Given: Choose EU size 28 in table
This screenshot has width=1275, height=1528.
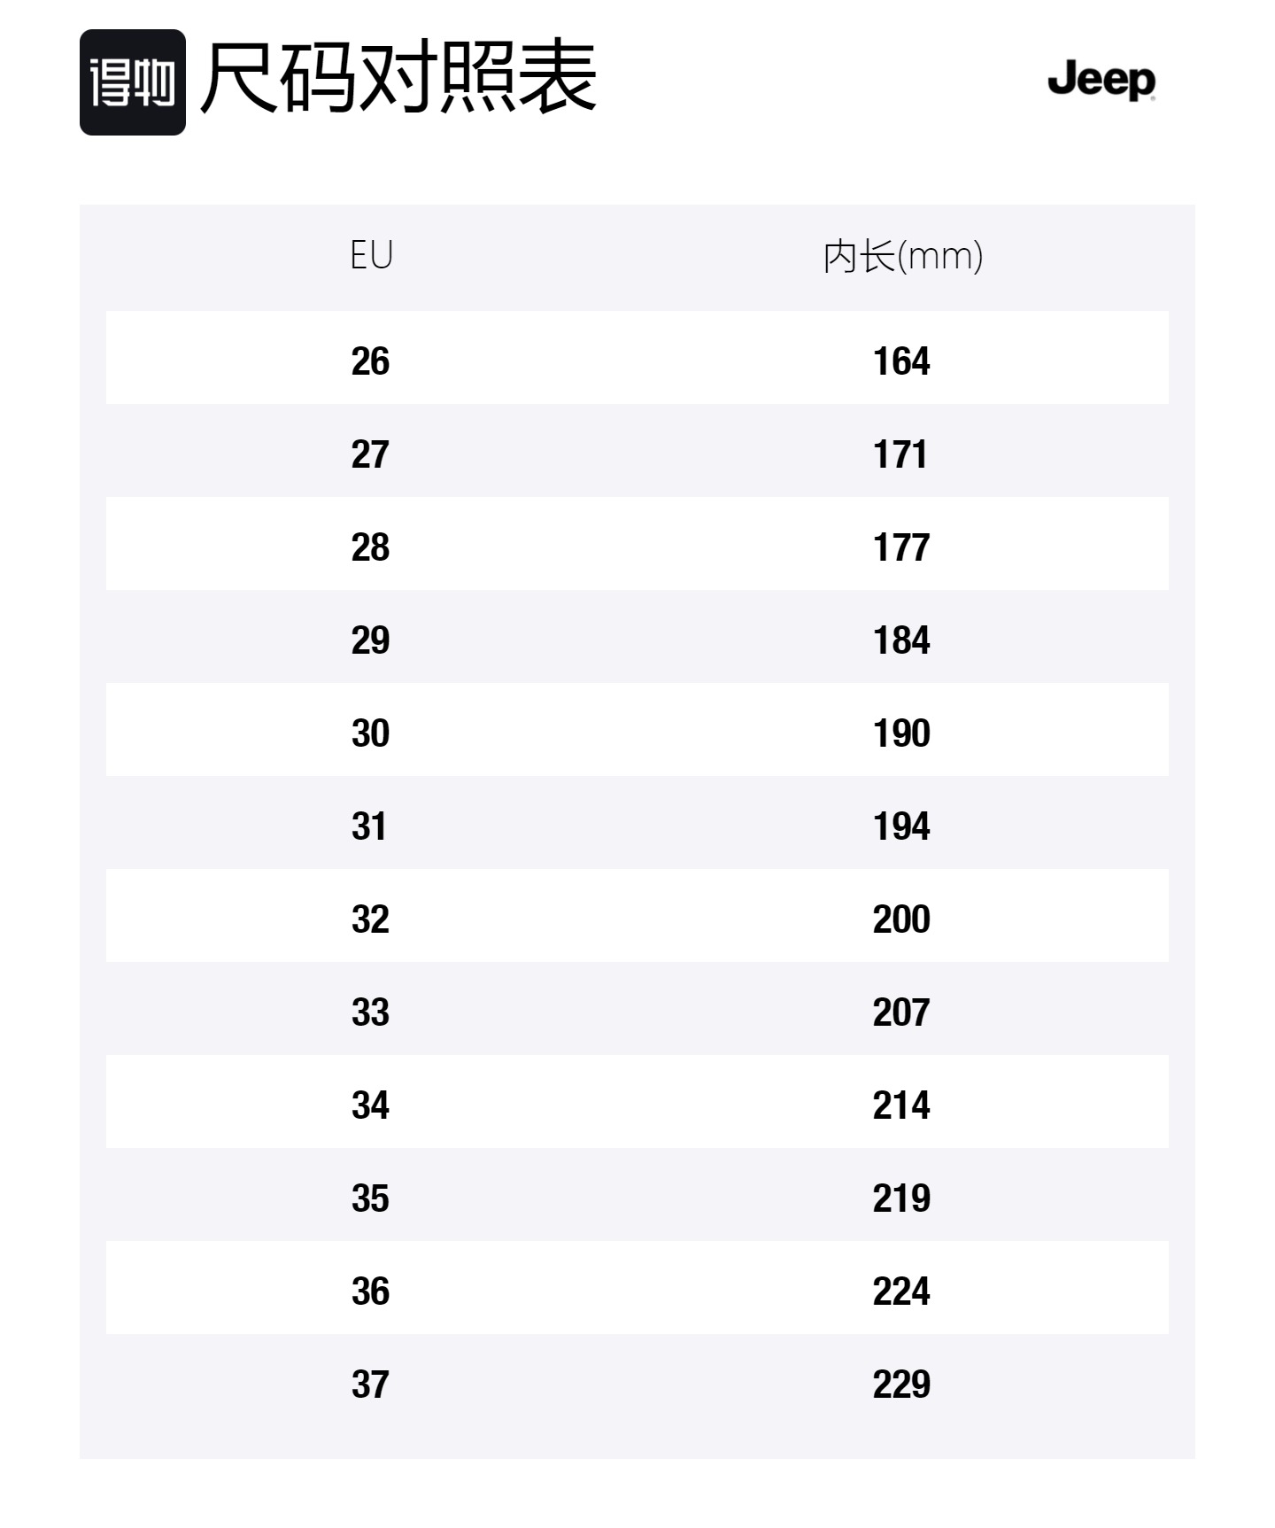Looking at the screenshot, I should point(370,547).
